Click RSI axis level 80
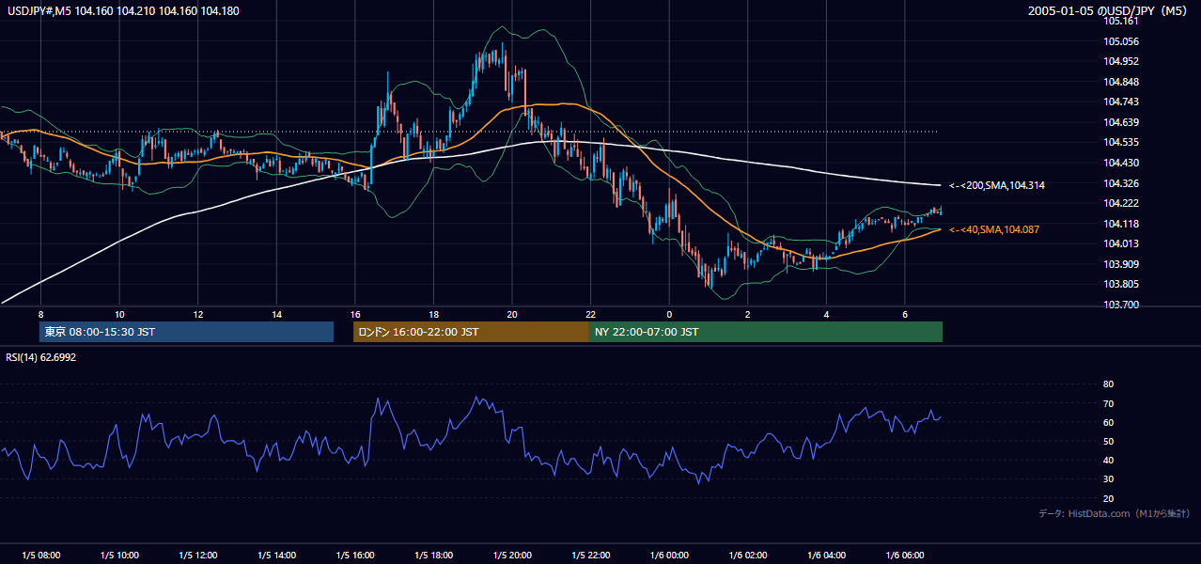The width and height of the screenshot is (1201, 564). point(1108,384)
